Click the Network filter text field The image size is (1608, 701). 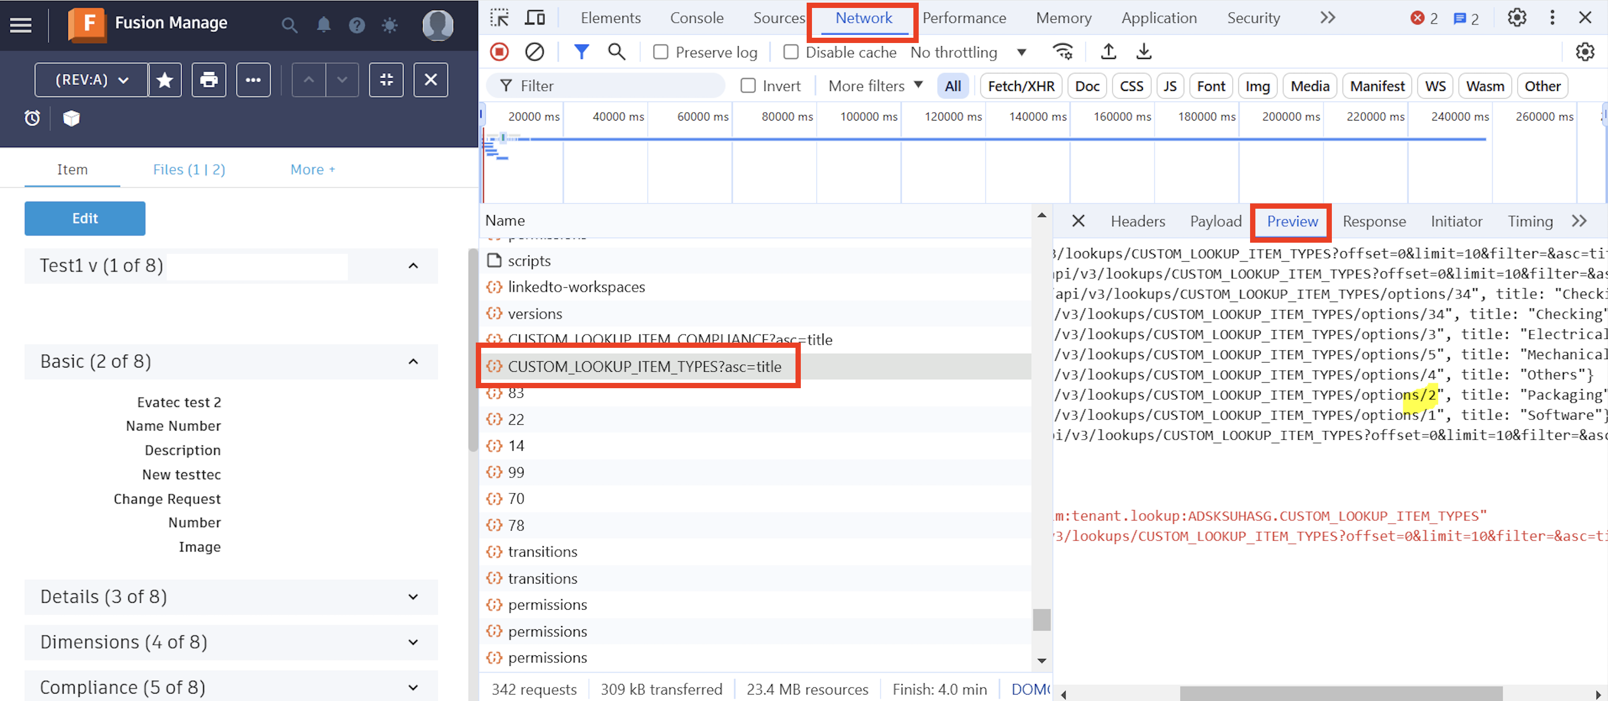tap(604, 86)
